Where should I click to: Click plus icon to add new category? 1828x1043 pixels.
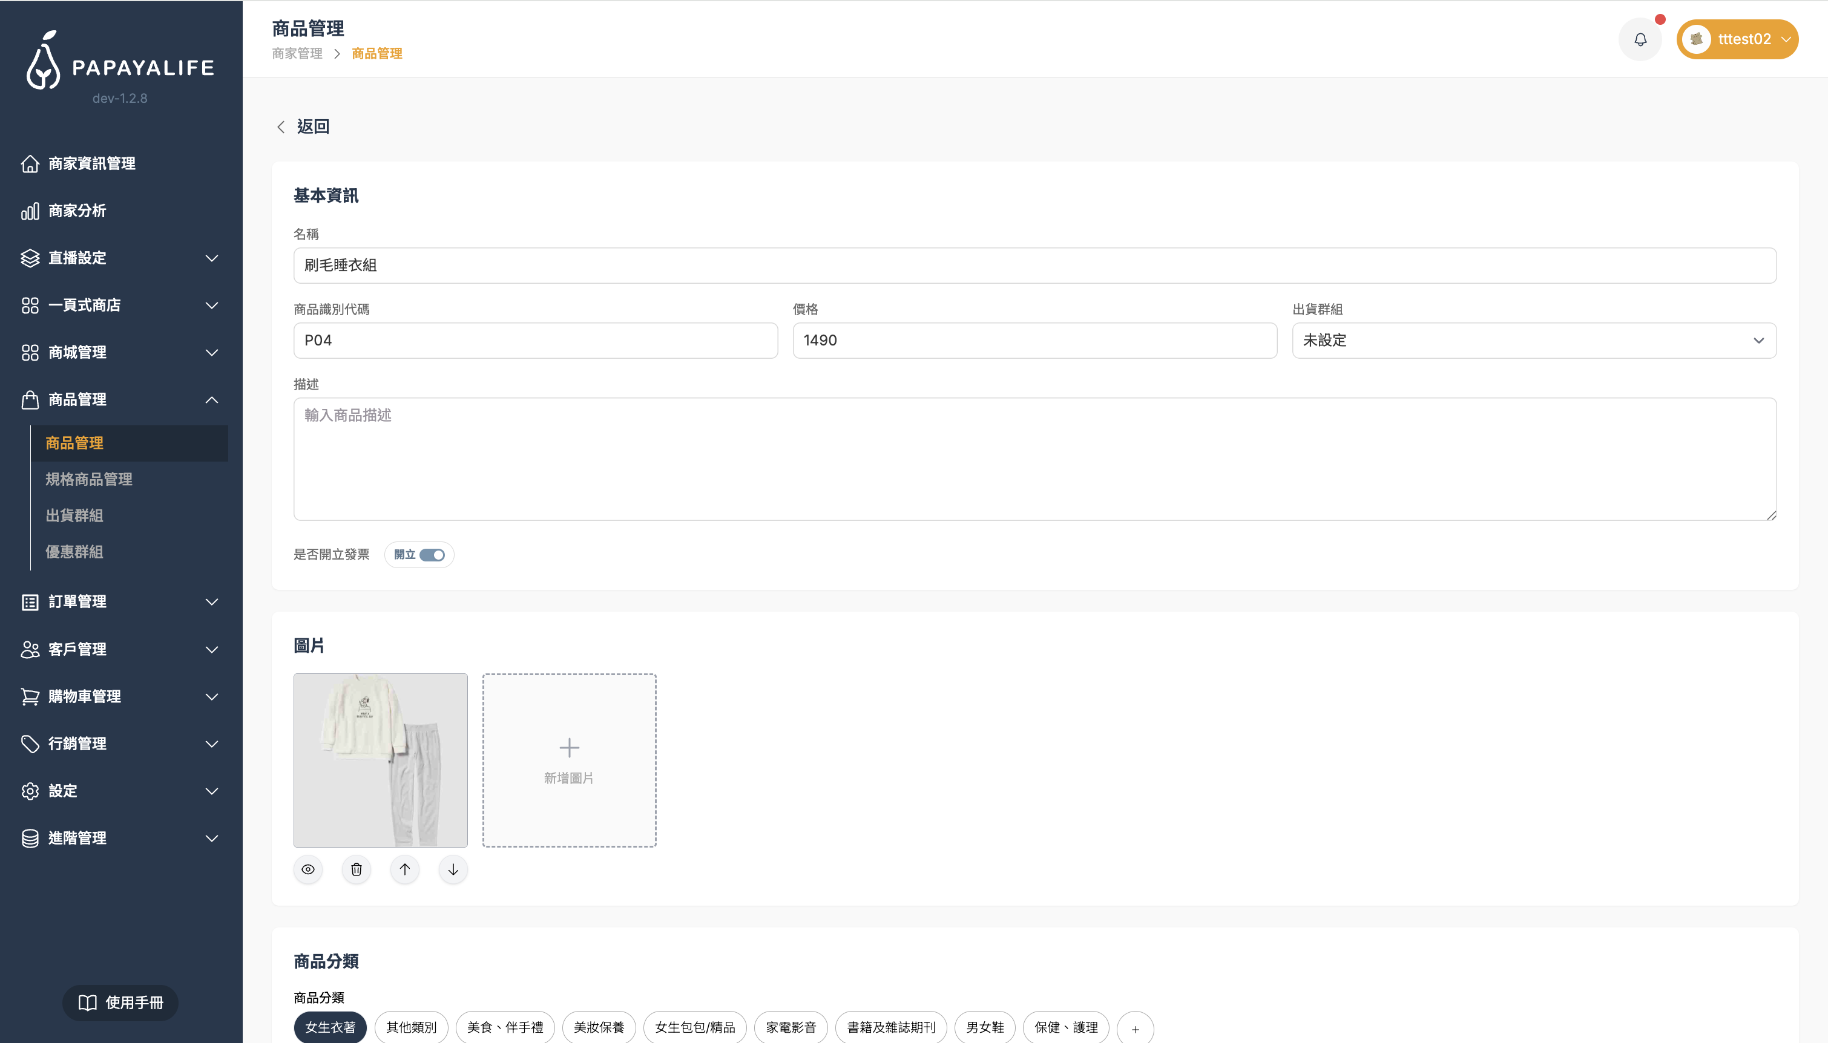pos(1134,1028)
